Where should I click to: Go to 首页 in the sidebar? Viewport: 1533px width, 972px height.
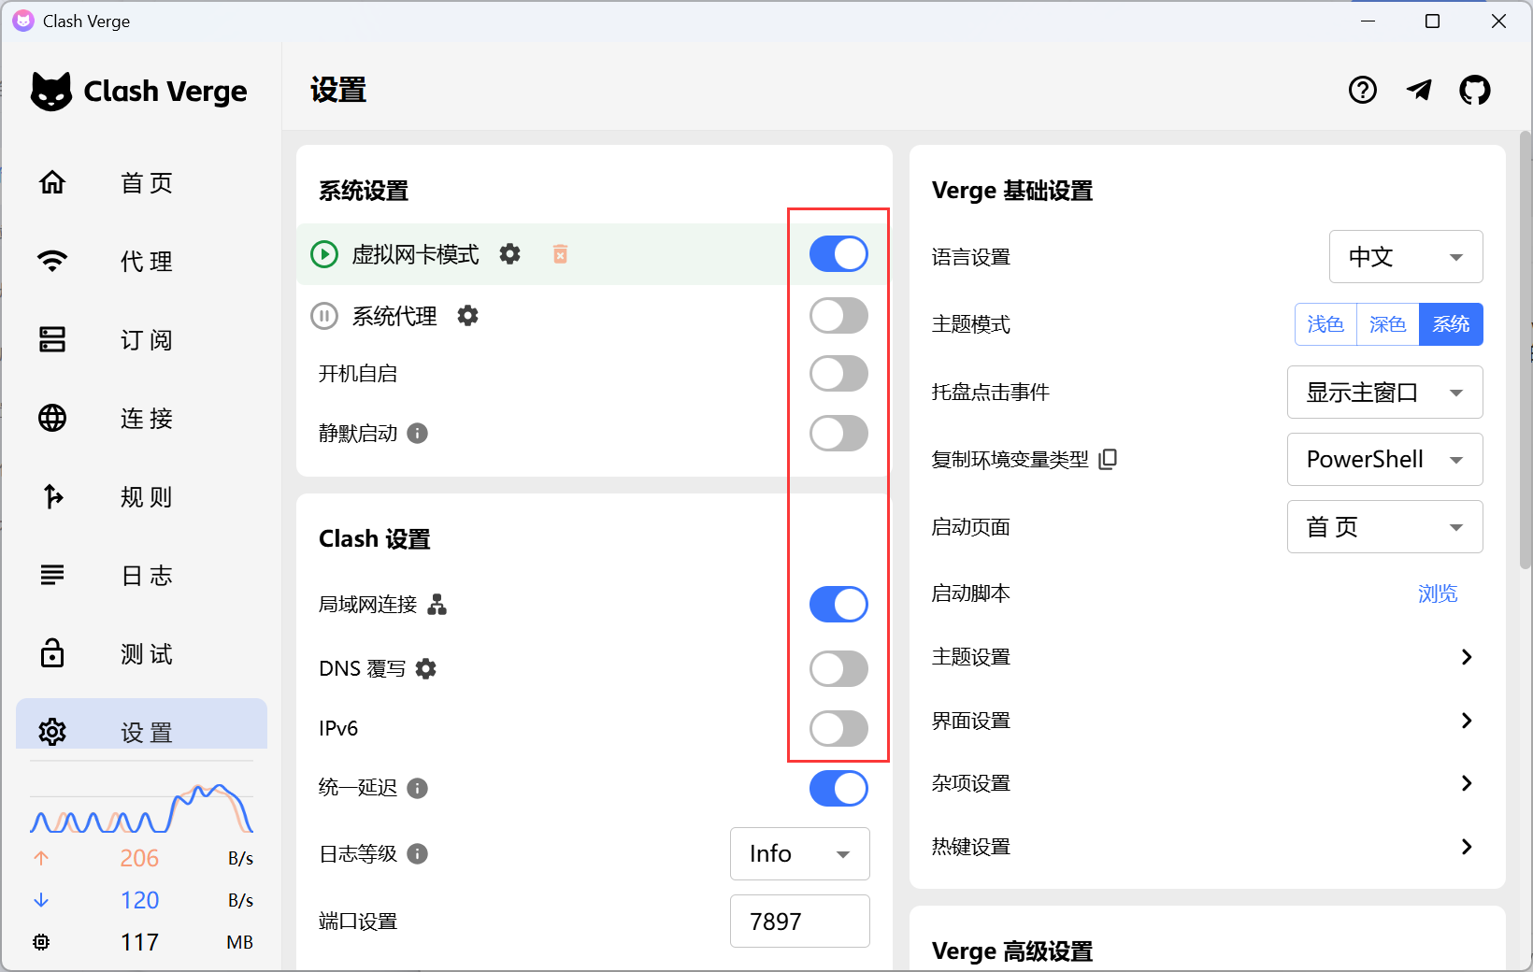(141, 182)
